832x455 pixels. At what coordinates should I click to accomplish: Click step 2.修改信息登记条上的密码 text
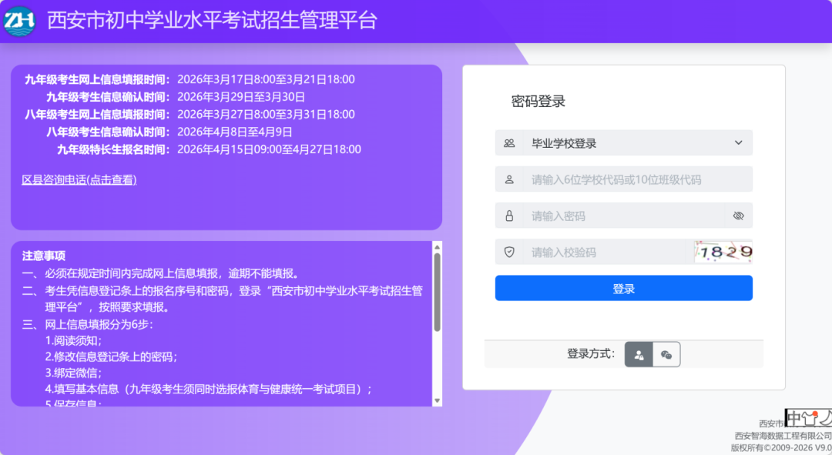click(x=111, y=357)
